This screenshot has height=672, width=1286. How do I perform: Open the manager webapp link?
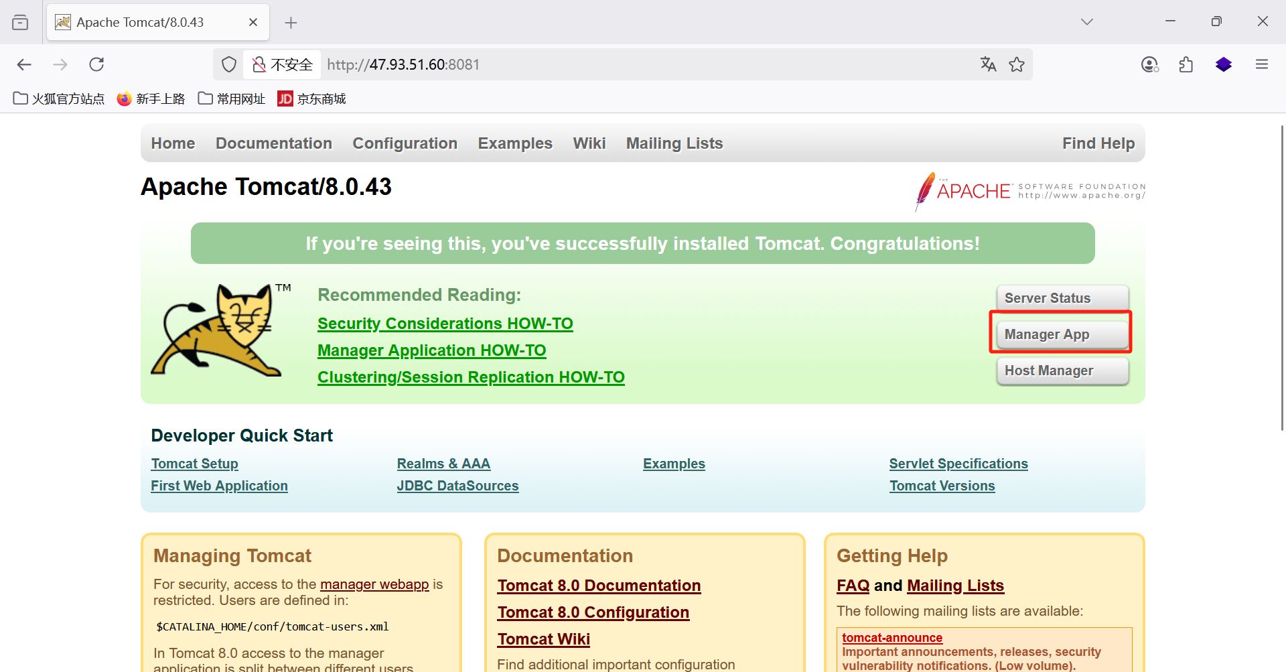pos(374,584)
